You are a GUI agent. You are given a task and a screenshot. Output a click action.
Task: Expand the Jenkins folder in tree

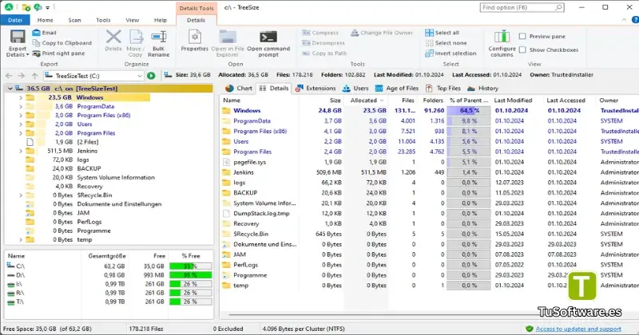point(21,151)
